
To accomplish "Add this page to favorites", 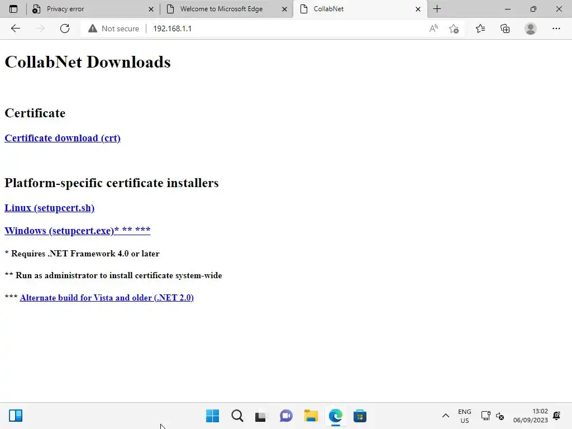I will (x=454, y=28).
